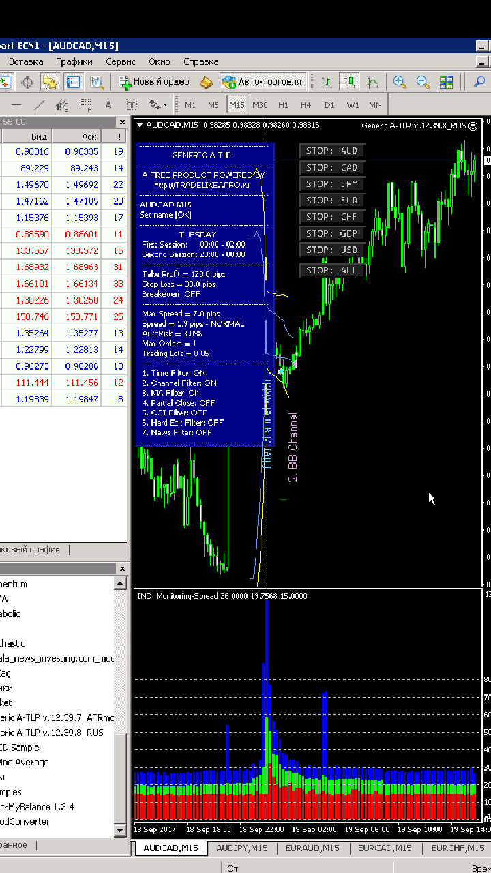Image resolution: width=491 pixels, height=873 pixels.
Task: Select the A-TLP v.12.39.8_RUS navigator entry
Action: [x=52, y=733]
